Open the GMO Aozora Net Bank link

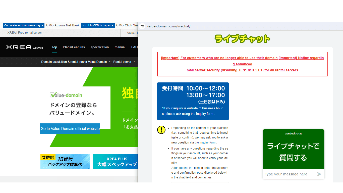tap(63, 25)
